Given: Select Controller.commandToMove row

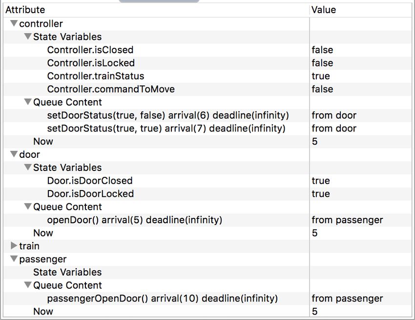Looking at the screenshot, I should (207, 89).
